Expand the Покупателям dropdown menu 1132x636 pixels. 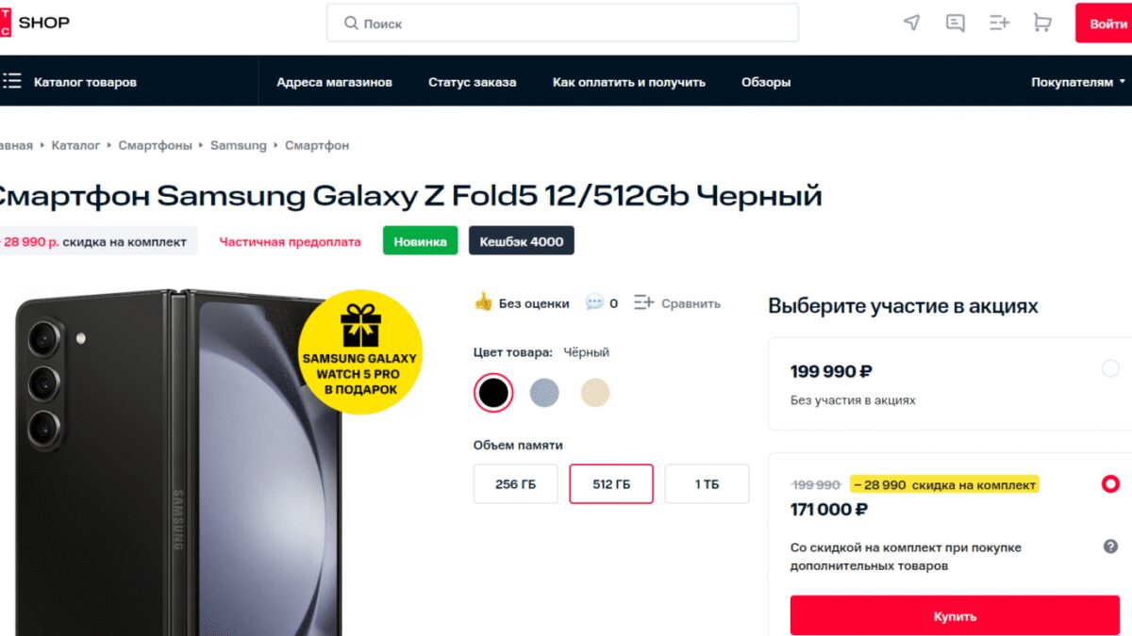1077,82
